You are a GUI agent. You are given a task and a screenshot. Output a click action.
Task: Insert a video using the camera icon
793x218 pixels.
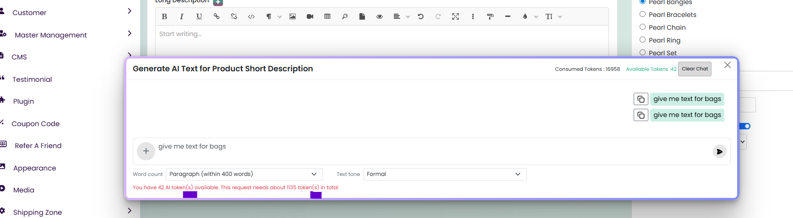[x=310, y=16]
